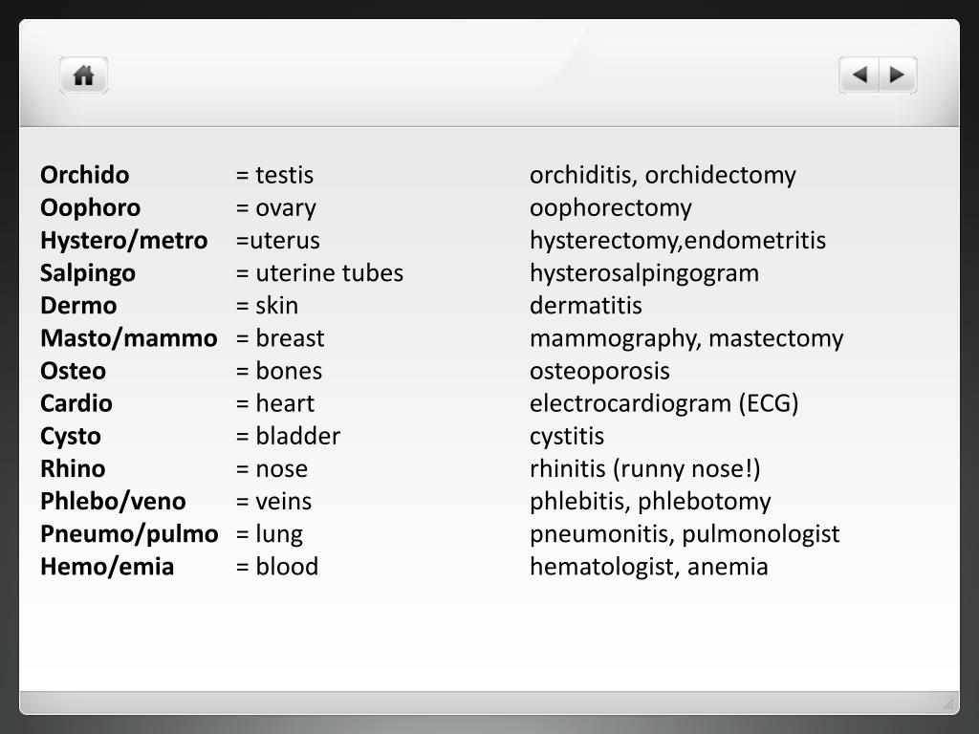Advance with the next slide arrow

coord(898,75)
